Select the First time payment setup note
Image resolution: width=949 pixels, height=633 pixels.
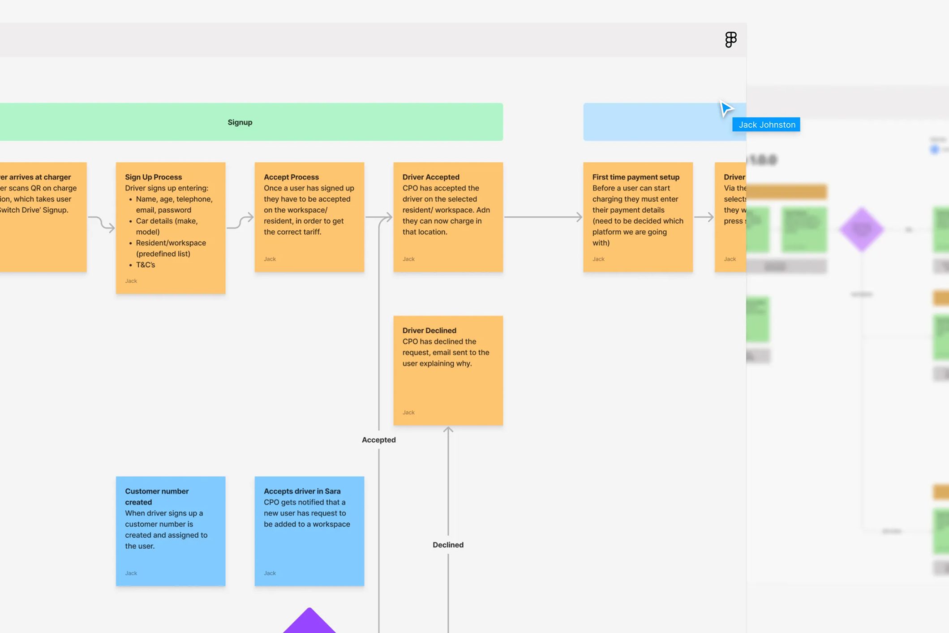pyautogui.click(x=637, y=217)
